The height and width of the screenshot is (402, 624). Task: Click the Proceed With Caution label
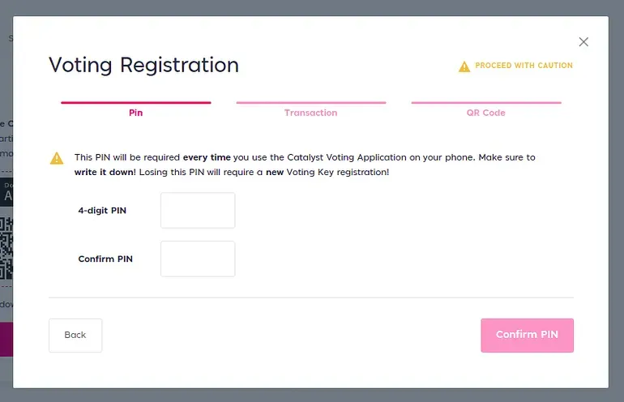click(524, 66)
